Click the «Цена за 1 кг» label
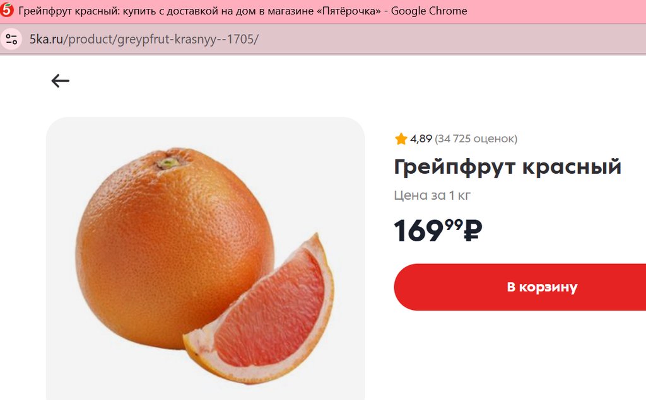 pyautogui.click(x=432, y=195)
